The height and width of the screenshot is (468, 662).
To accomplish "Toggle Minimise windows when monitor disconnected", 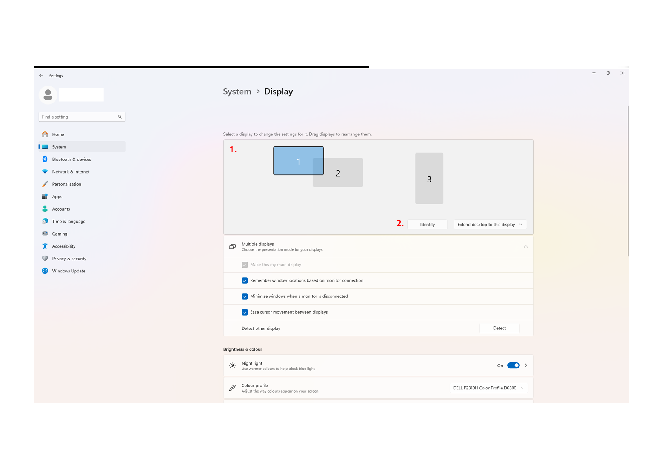I will click(245, 296).
